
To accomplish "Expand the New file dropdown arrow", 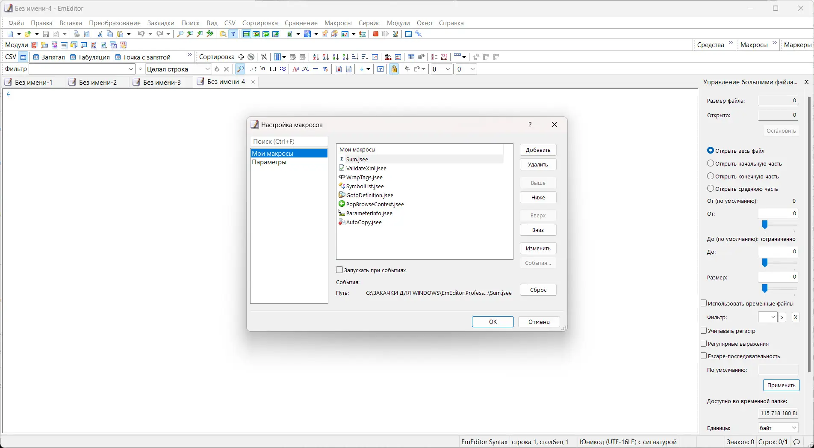I will 19,34.
